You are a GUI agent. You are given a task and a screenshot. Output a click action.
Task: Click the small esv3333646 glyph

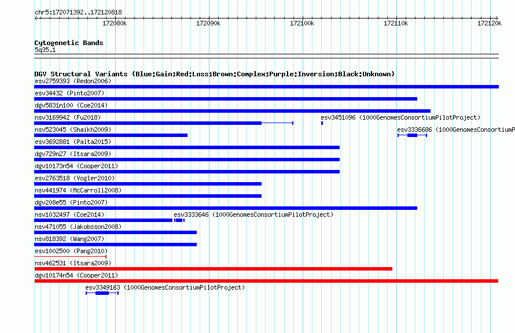(179, 220)
